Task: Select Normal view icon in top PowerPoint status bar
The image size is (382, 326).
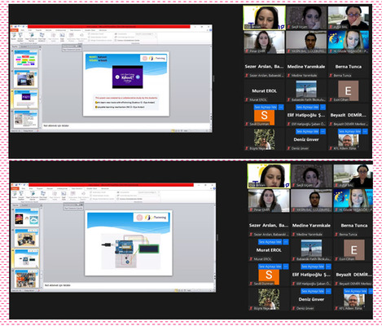Action: coord(173,131)
